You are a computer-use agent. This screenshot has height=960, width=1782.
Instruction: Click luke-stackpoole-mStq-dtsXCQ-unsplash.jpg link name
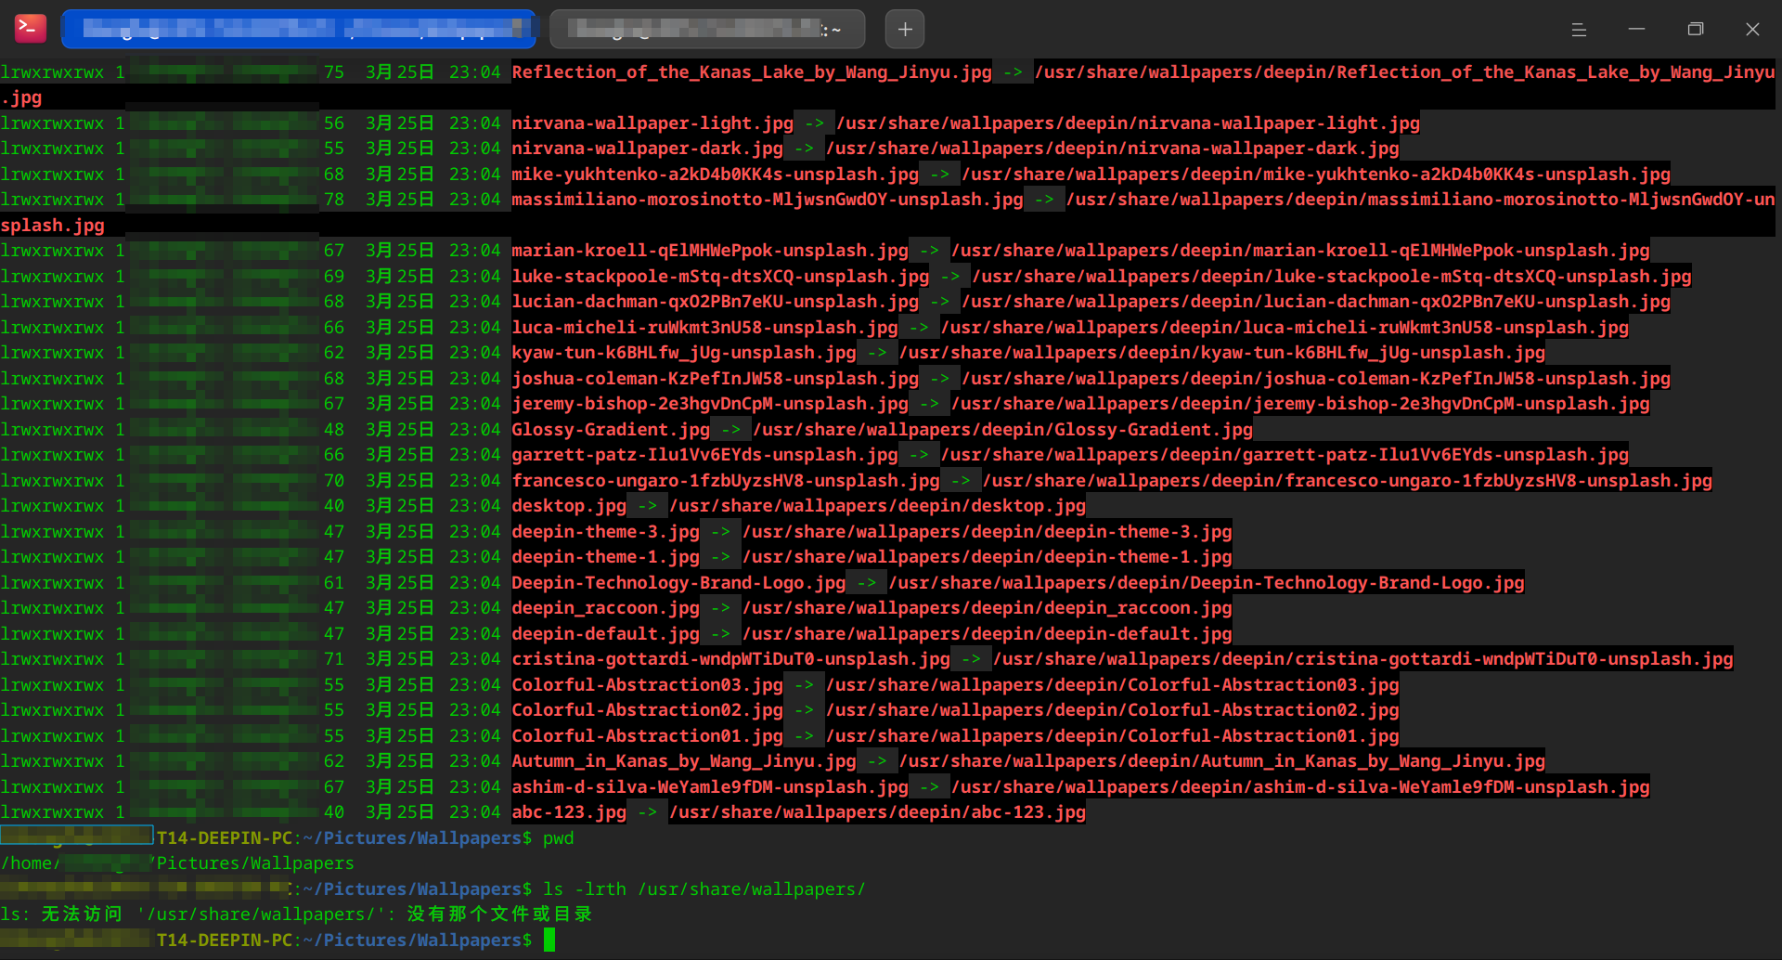(720, 277)
